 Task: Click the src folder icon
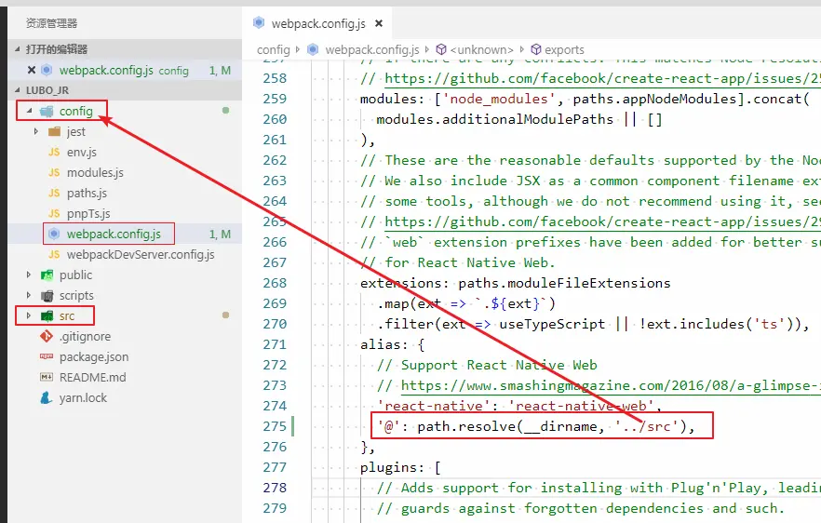[47, 315]
